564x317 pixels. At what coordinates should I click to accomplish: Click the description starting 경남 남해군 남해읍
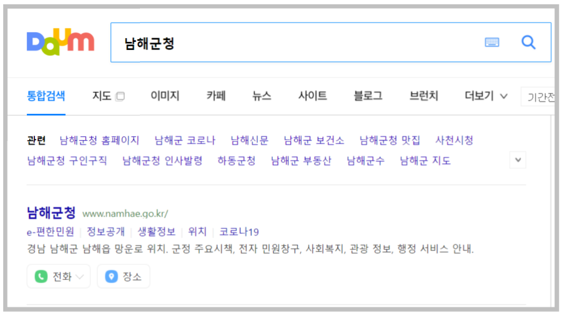[250, 249]
